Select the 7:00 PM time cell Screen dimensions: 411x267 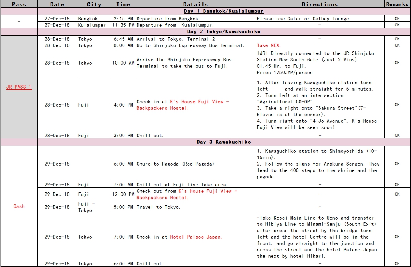tap(123, 237)
